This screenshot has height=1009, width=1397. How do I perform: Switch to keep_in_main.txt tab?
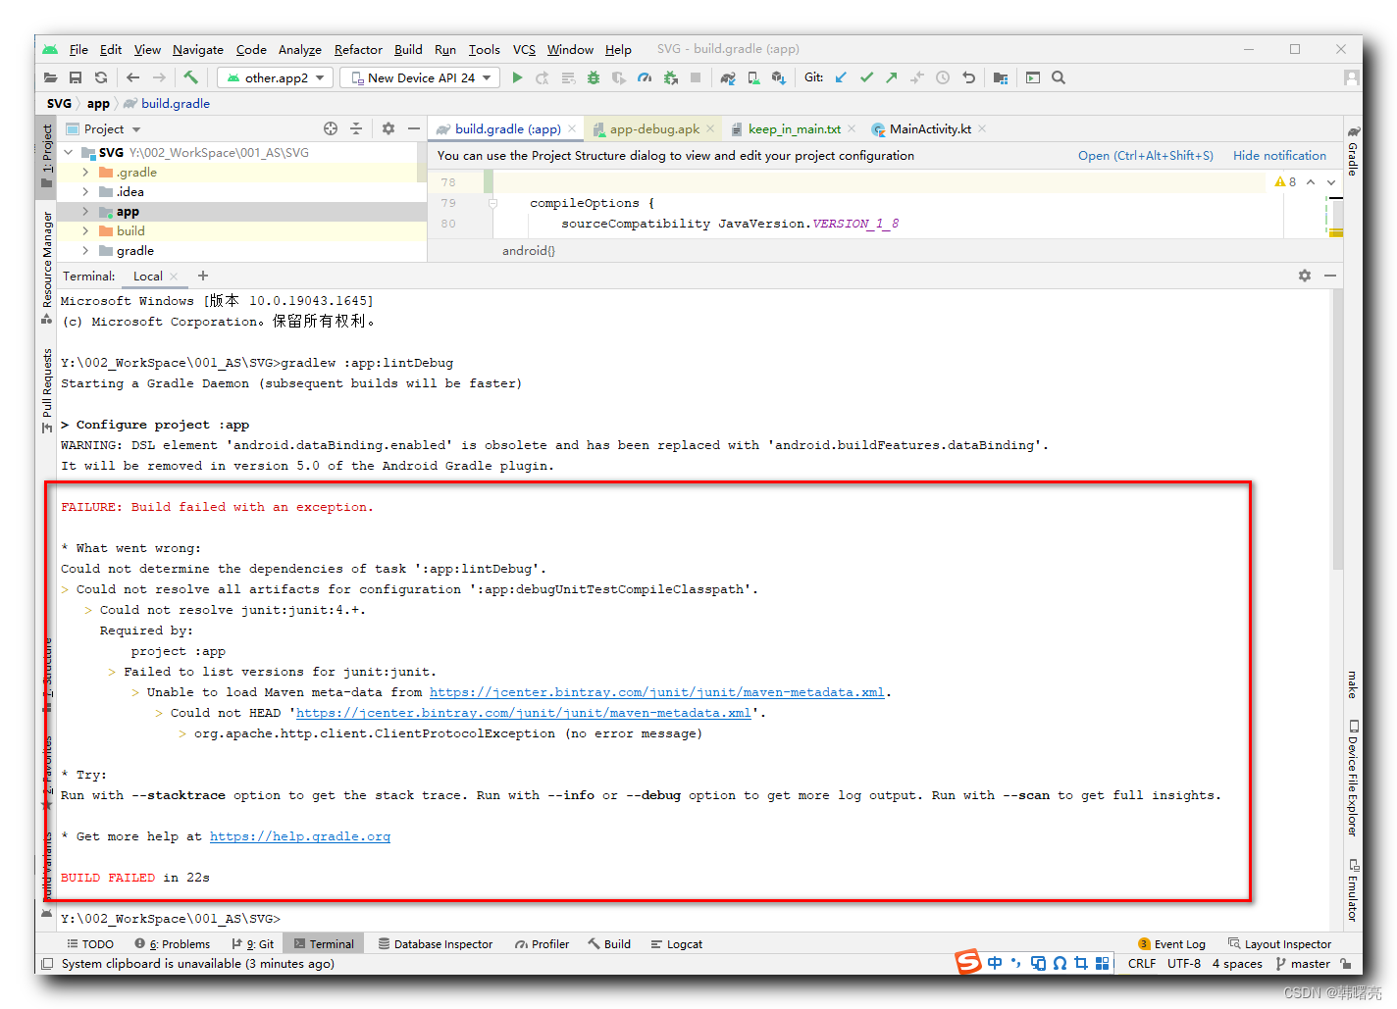click(794, 128)
